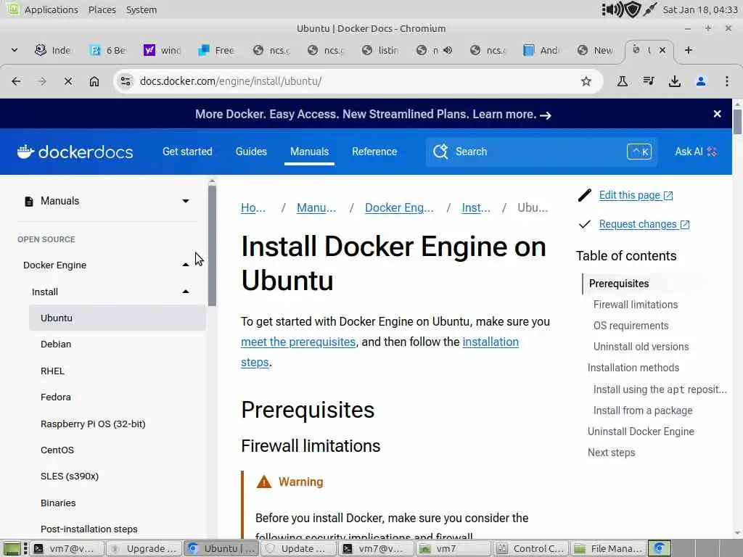
Task: Open Chromium three-dot menu
Action: click(x=727, y=81)
